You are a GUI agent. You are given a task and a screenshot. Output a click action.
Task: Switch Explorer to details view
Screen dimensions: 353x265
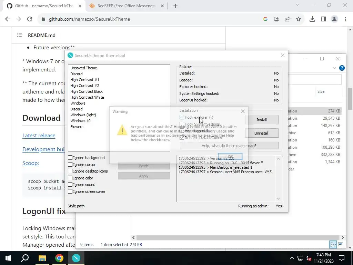click(x=333, y=244)
